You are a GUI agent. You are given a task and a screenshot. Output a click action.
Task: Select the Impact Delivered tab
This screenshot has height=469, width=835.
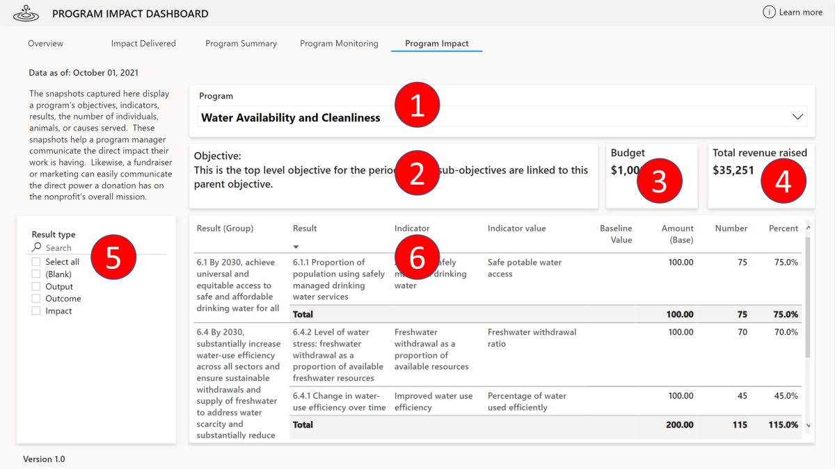tap(143, 43)
